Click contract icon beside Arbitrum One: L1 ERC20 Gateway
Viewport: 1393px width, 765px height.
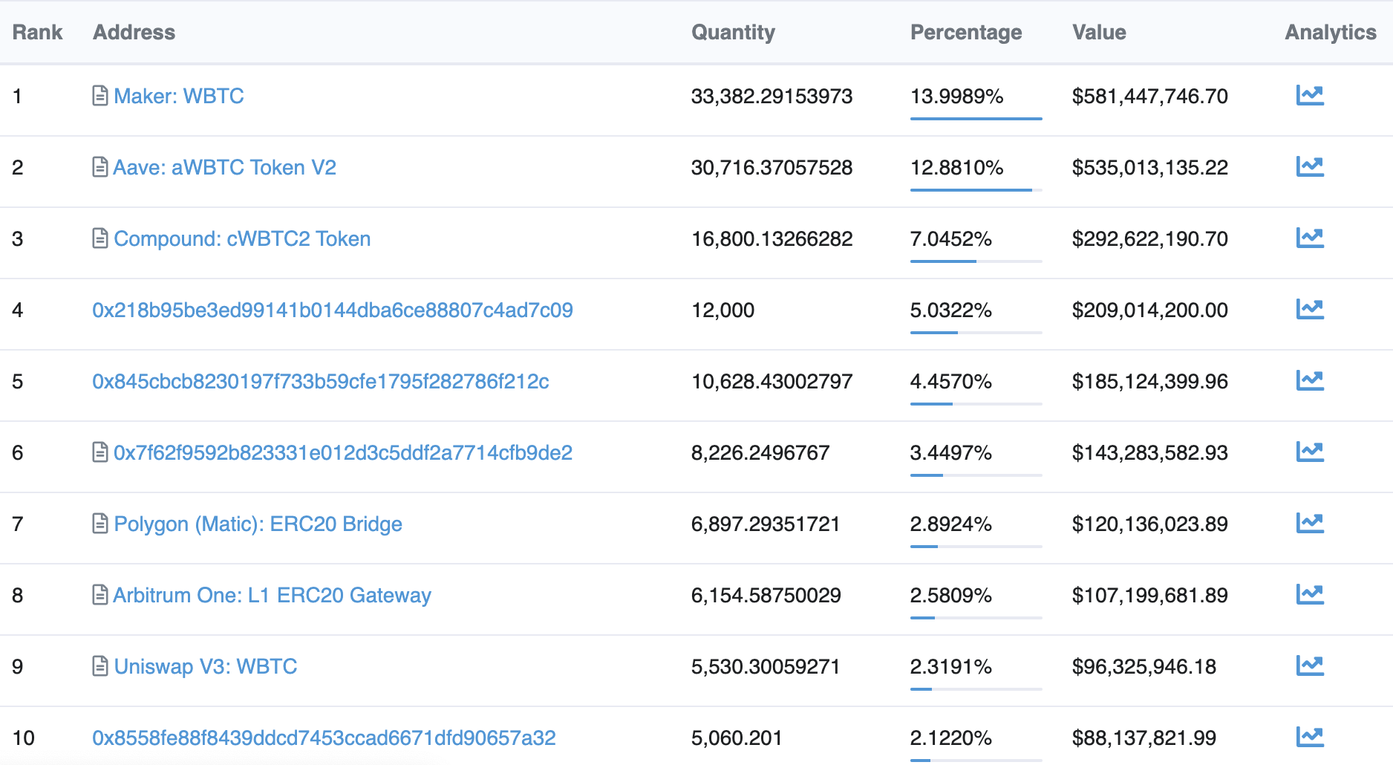[x=100, y=595]
